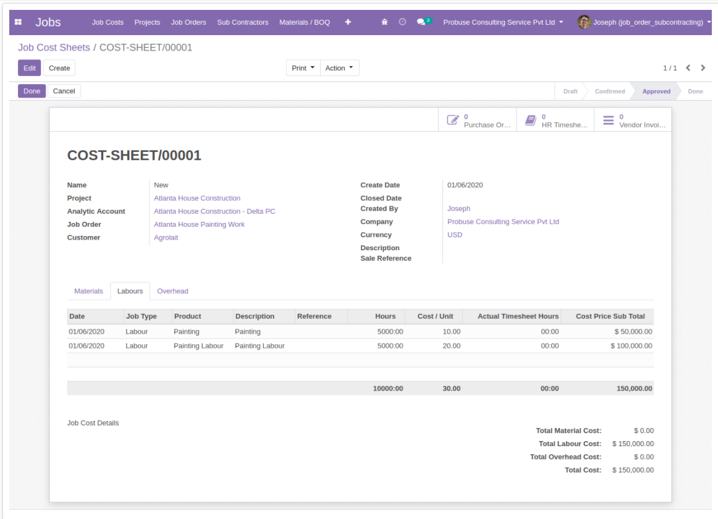
Task: Switch to the Materials tab
Action: pyautogui.click(x=88, y=291)
